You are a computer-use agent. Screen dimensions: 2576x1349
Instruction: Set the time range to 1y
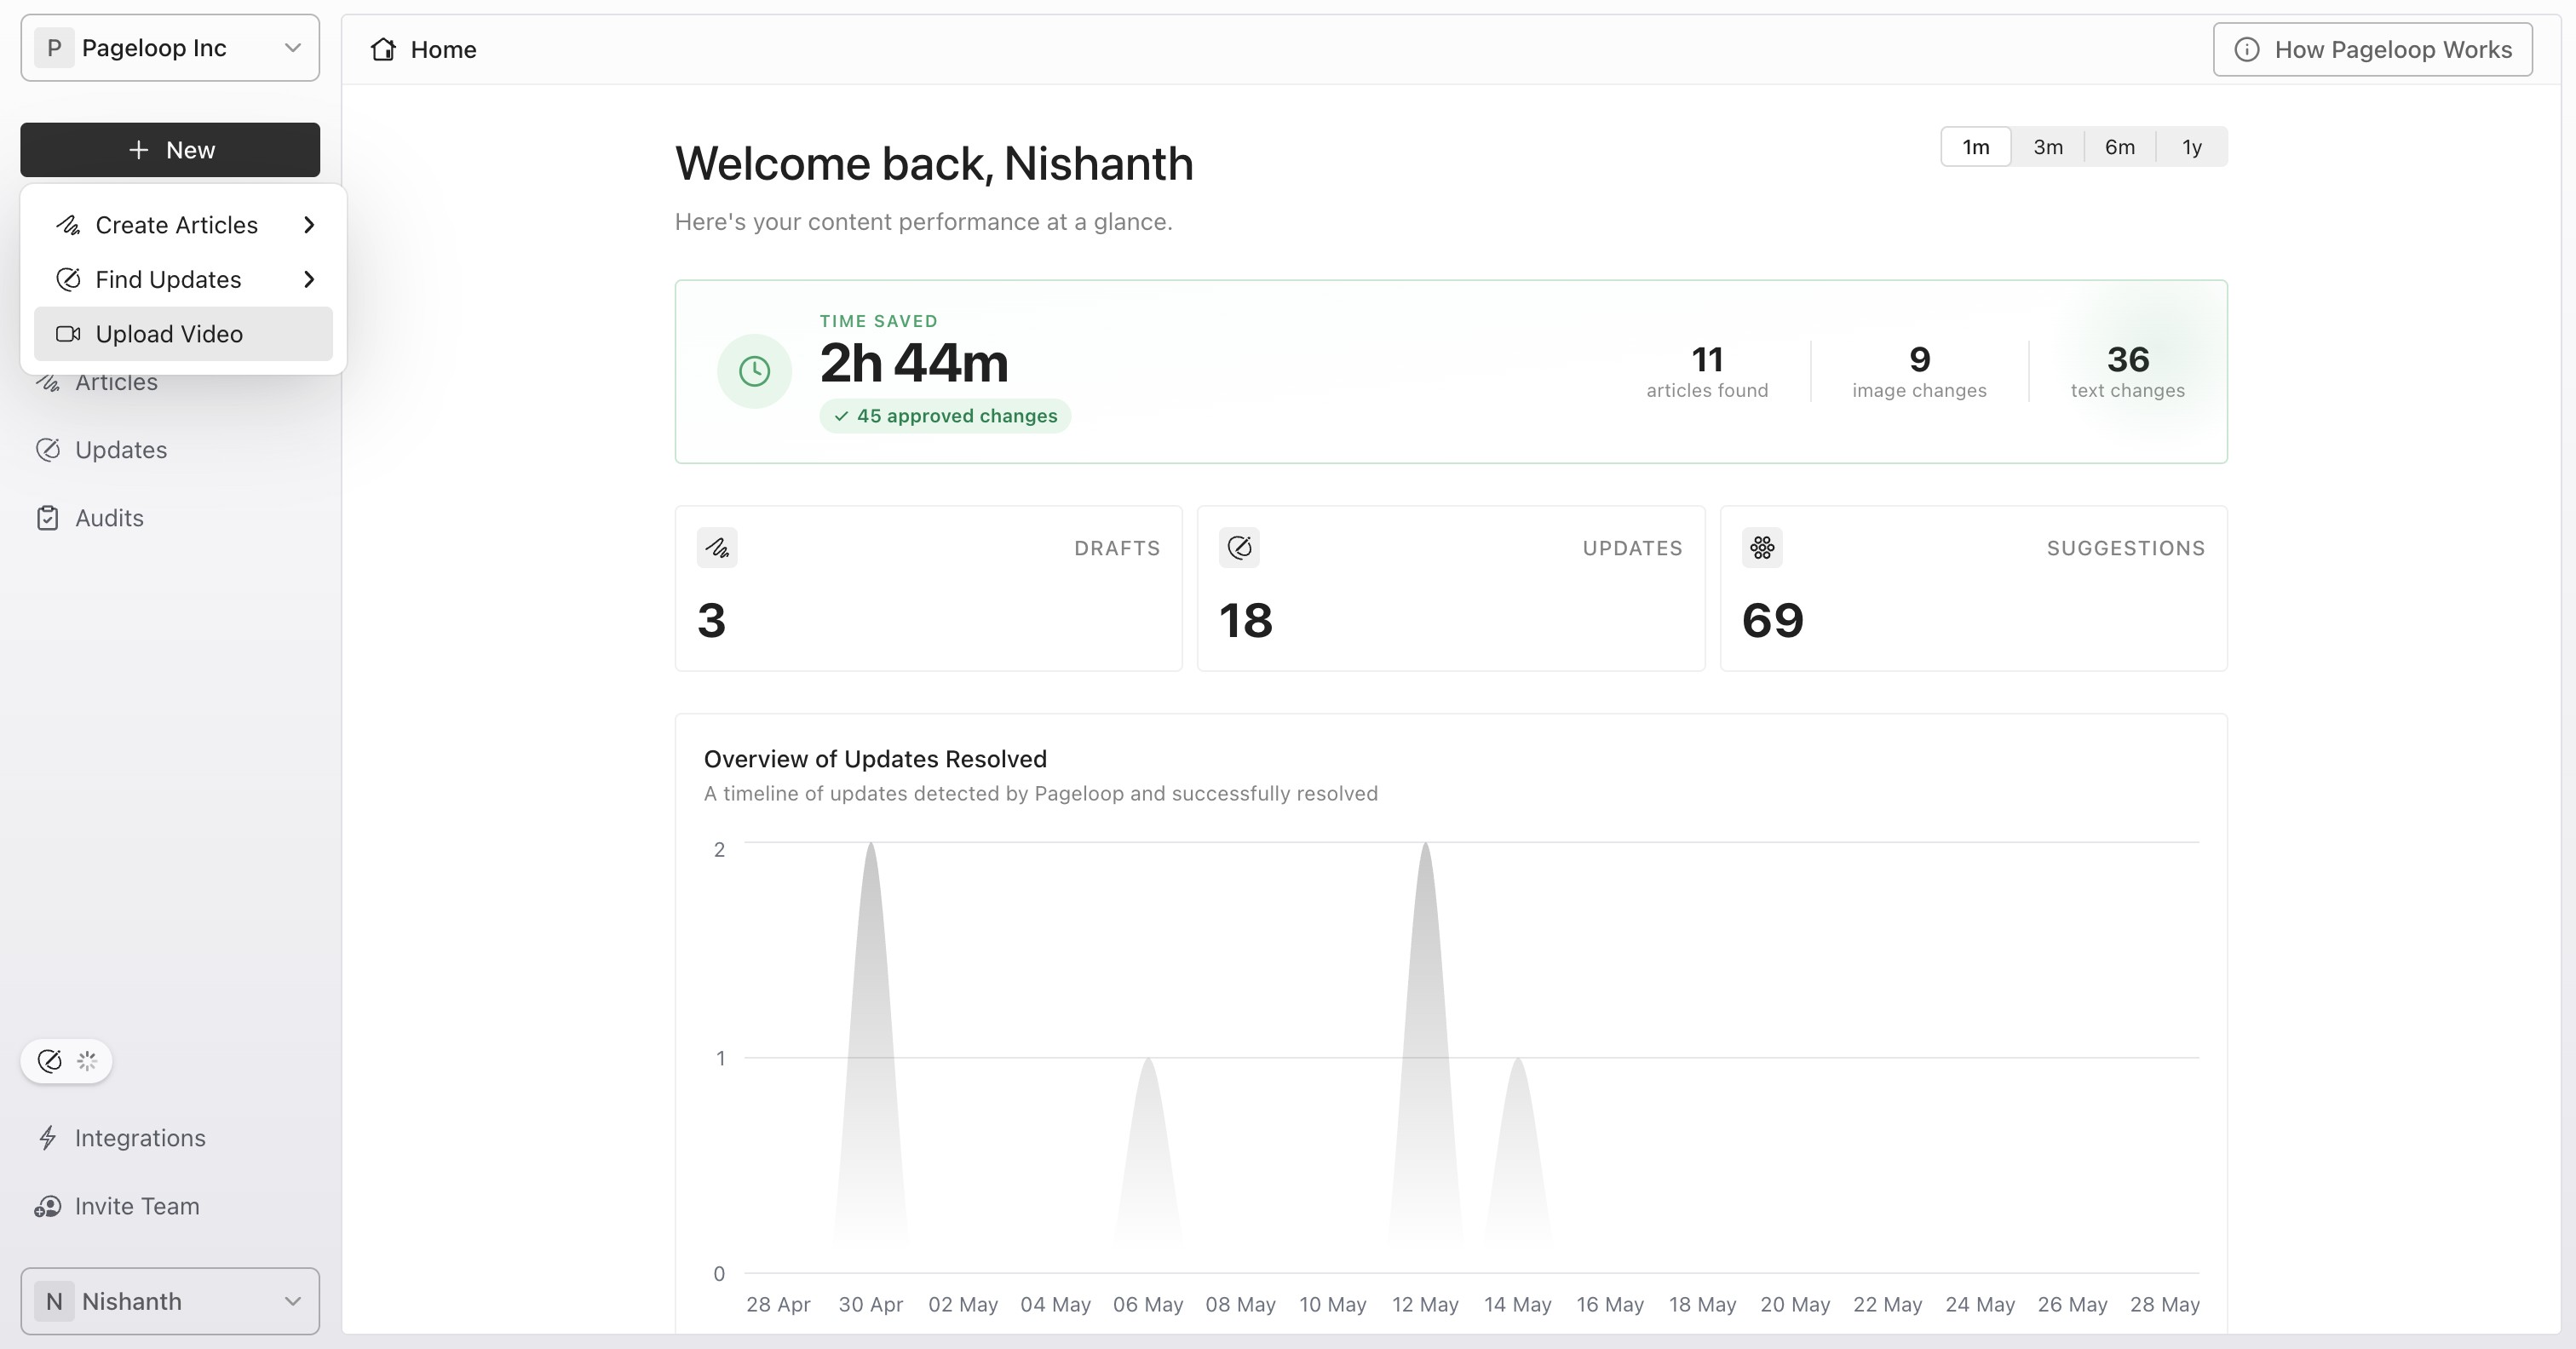point(2191,147)
